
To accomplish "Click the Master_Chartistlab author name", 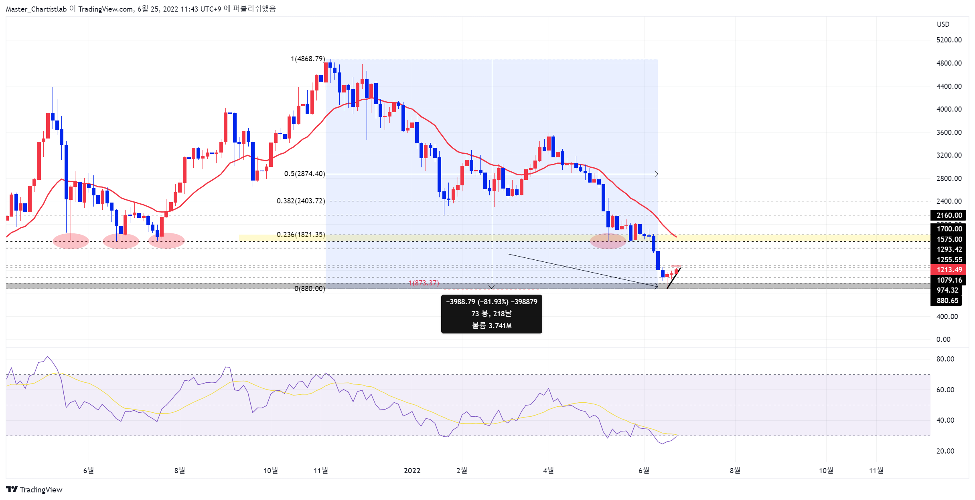I will pyautogui.click(x=36, y=9).
